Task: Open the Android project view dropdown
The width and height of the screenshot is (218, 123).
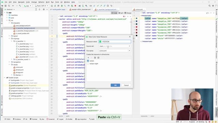Action: pyautogui.click(x=10, y=9)
